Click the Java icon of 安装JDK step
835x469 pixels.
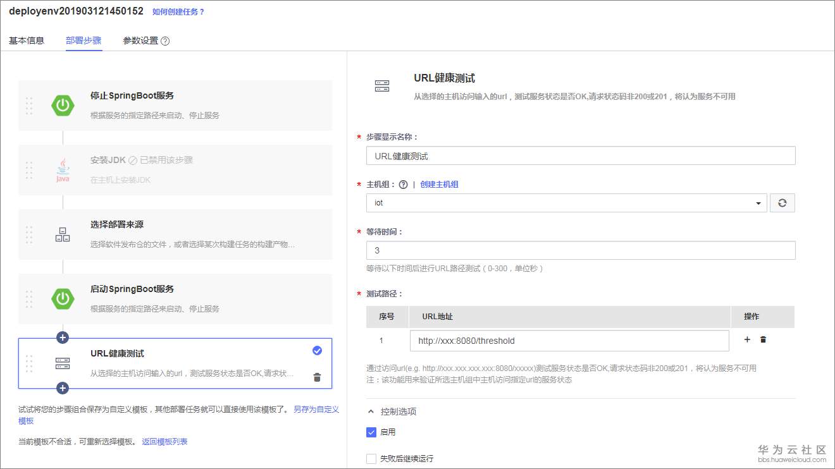(63, 170)
